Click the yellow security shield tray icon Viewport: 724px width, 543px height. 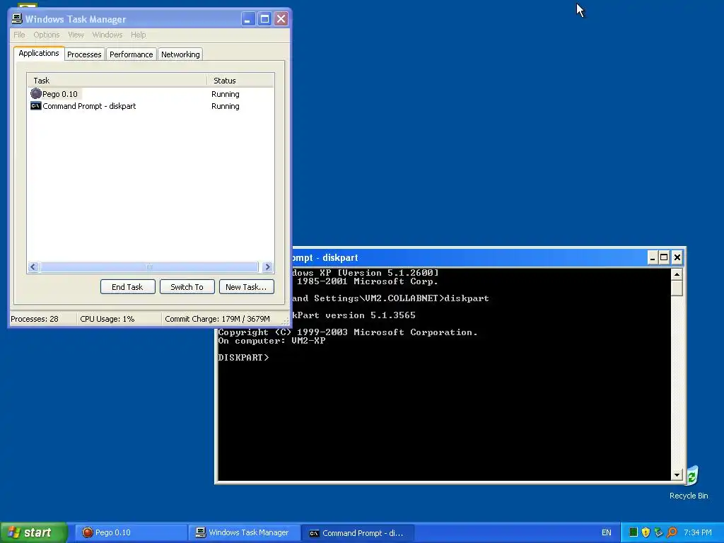click(646, 532)
